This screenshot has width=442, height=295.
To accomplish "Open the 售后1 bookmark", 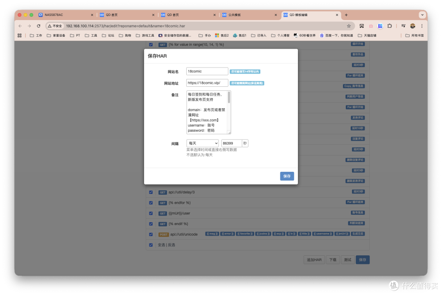I will (x=239, y=36).
